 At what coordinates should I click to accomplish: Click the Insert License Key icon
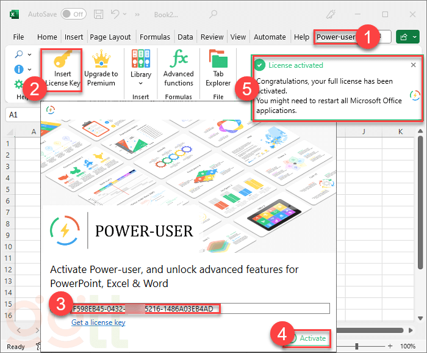click(58, 60)
